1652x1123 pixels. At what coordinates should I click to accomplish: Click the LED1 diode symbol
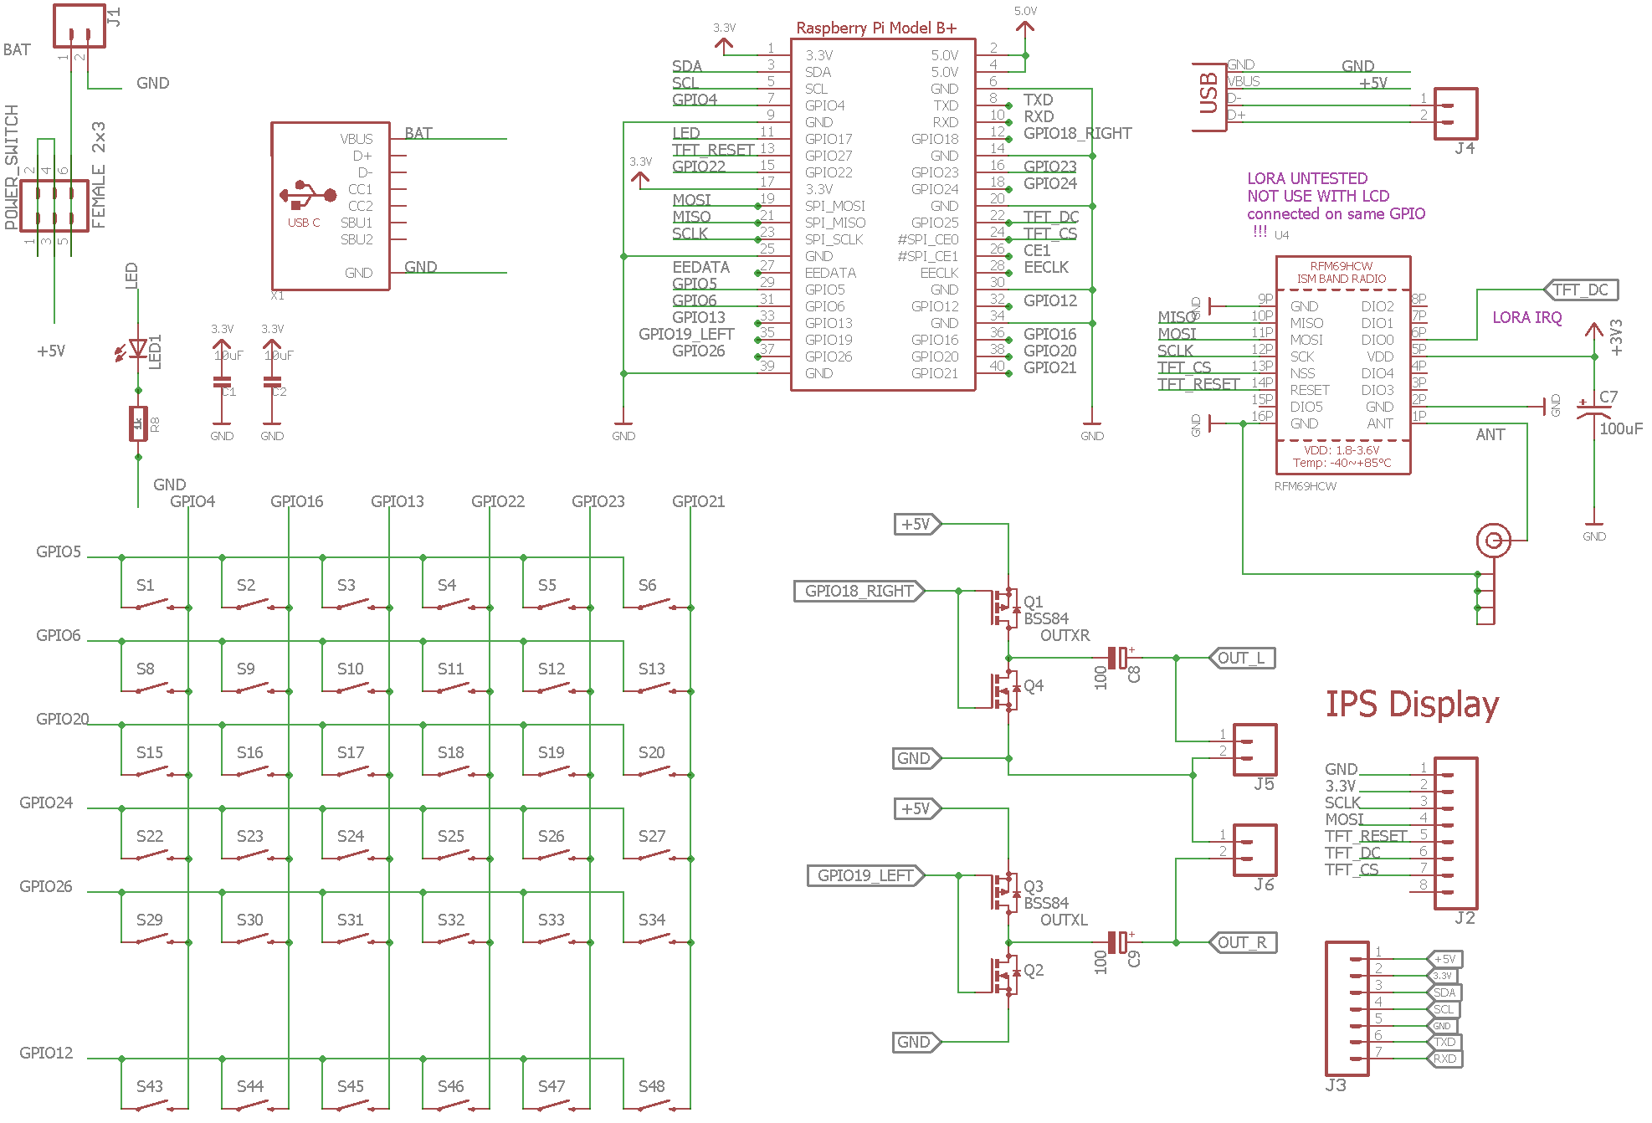[136, 347]
